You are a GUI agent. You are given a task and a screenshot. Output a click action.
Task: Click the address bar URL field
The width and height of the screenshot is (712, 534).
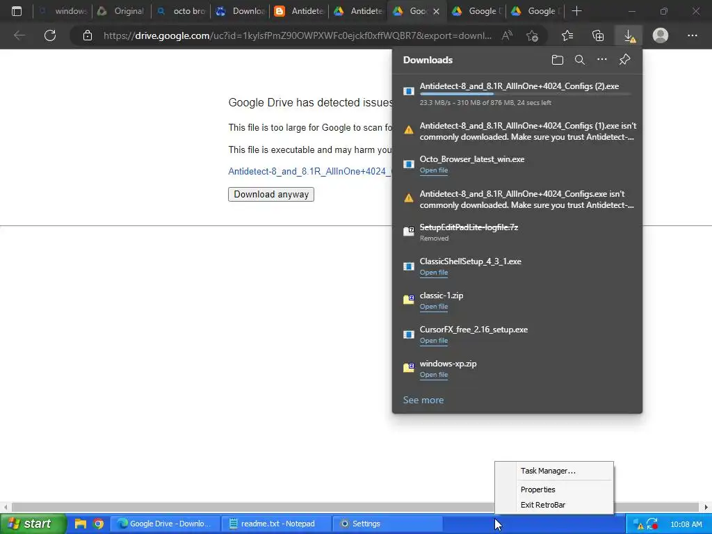(x=297, y=35)
